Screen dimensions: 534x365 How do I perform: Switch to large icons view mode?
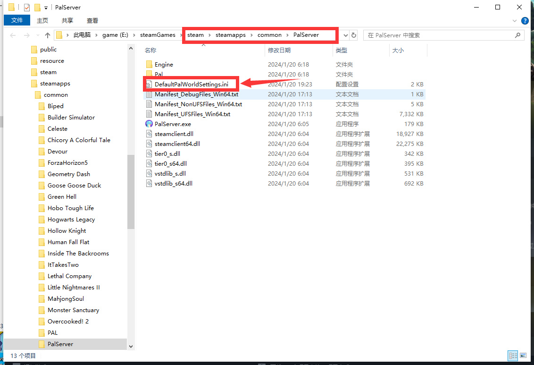pos(523,356)
